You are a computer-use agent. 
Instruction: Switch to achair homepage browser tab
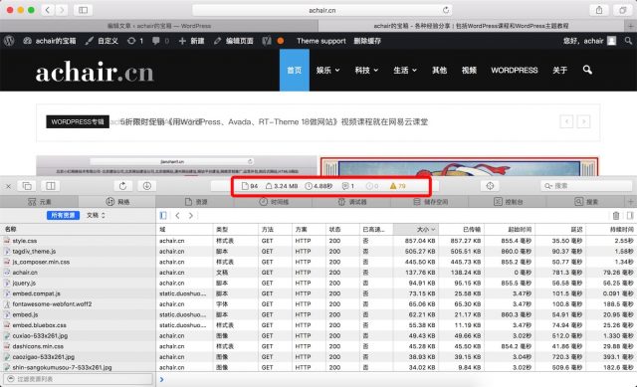(471, 26)
